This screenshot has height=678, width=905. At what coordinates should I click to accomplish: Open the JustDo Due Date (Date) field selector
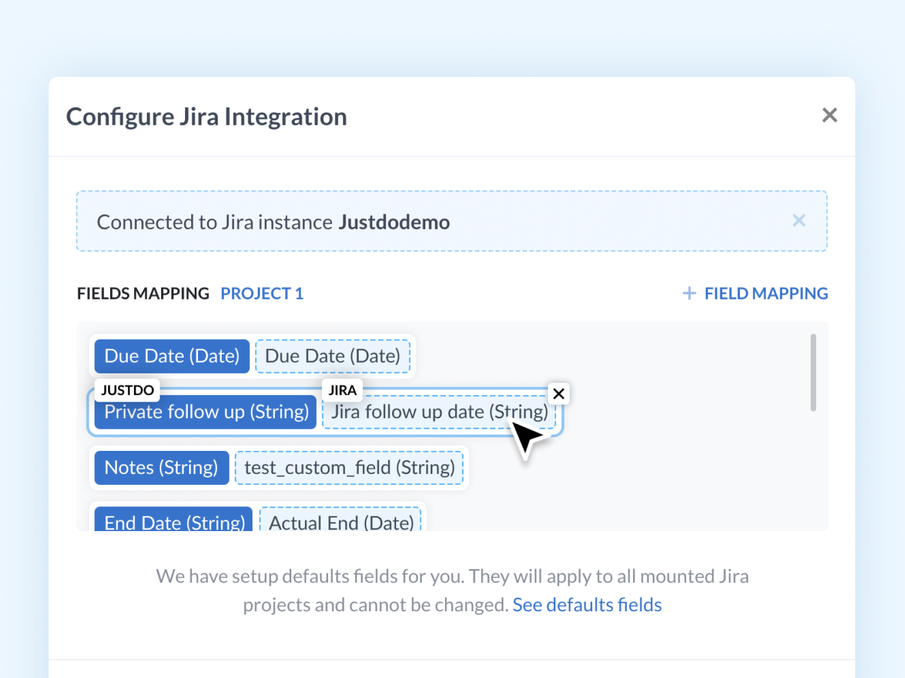(x=172, y=356)
